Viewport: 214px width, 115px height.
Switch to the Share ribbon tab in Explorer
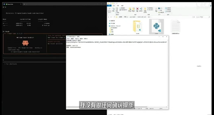[118, 6]
